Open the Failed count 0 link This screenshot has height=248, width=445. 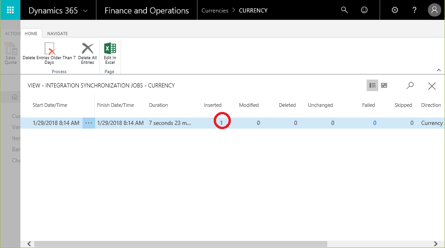point(375,123)
